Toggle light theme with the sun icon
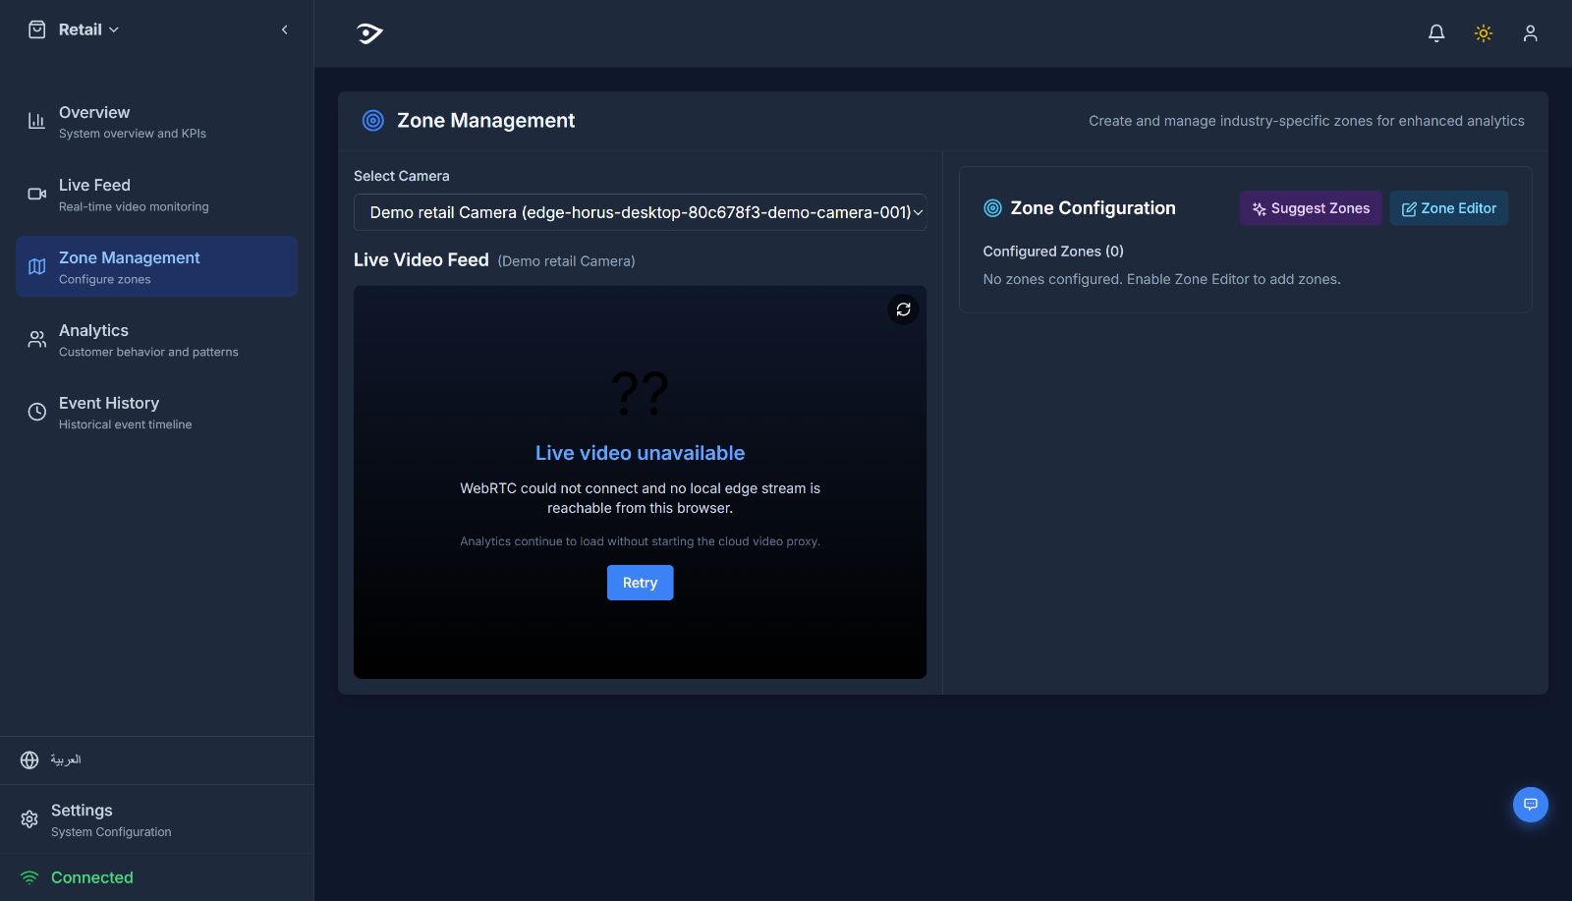The height and width of the screenshot is (901, 1572). pyautogui.click(x=1484, y=33)
